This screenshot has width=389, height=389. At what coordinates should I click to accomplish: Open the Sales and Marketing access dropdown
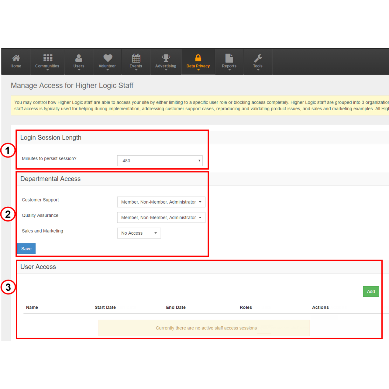[x=139, y=233]
